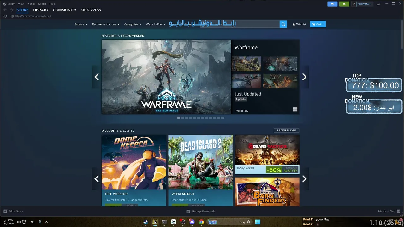Image resolution: width=404 pixels, height=227 pixels.
Task: Open the Friends menu
Action: click(31, 4)
